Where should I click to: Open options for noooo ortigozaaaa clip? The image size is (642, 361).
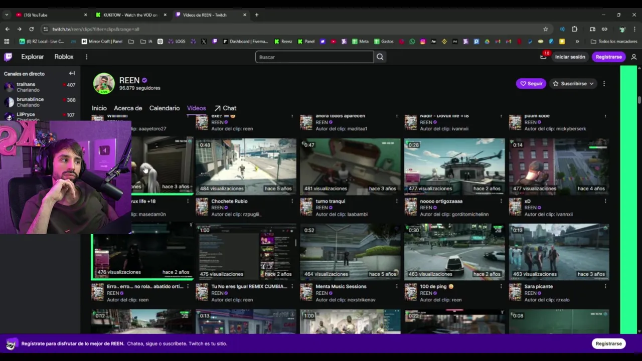[501, 201]
